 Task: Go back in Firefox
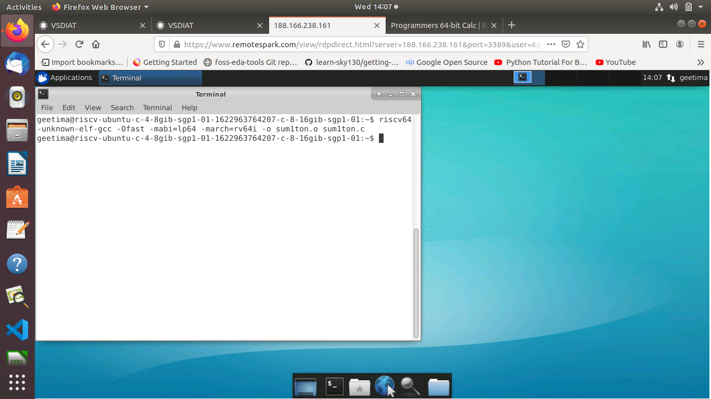pyautogui.click(x=45, y=45)
